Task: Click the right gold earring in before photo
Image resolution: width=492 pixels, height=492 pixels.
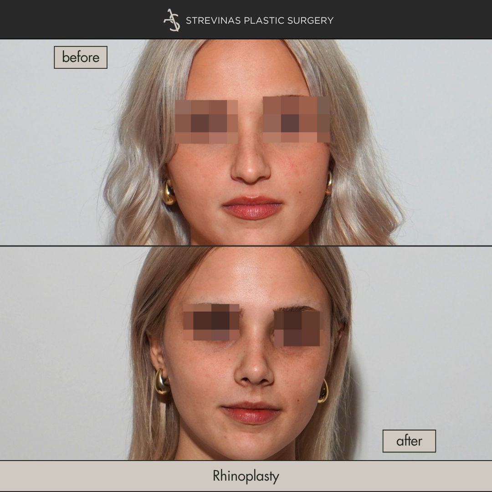Action: click(x=328, y=183)
